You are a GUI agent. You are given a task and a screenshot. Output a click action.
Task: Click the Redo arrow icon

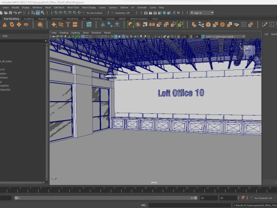20,13
